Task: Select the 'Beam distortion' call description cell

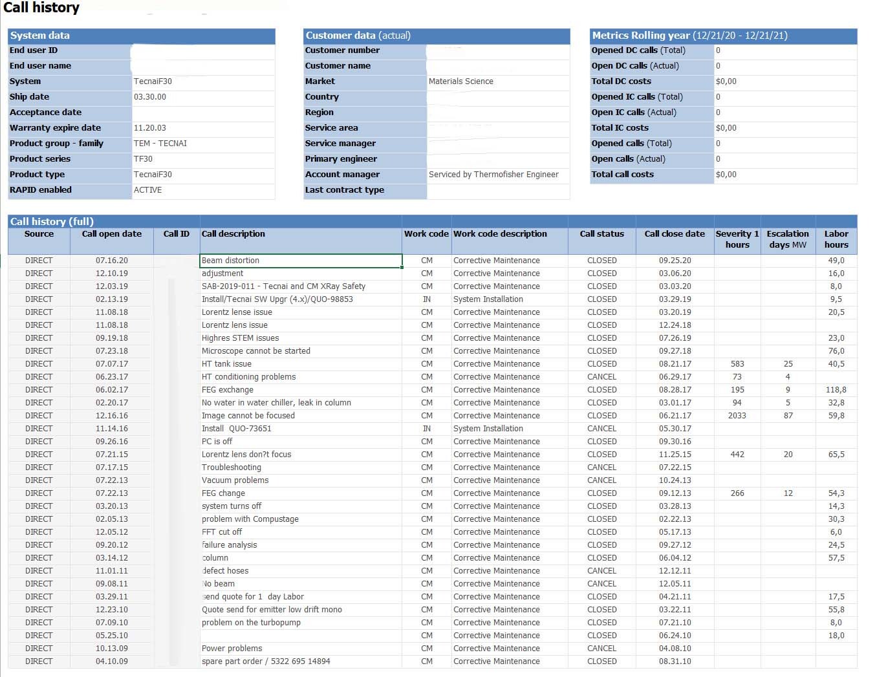Action: [x=301, y=261]
